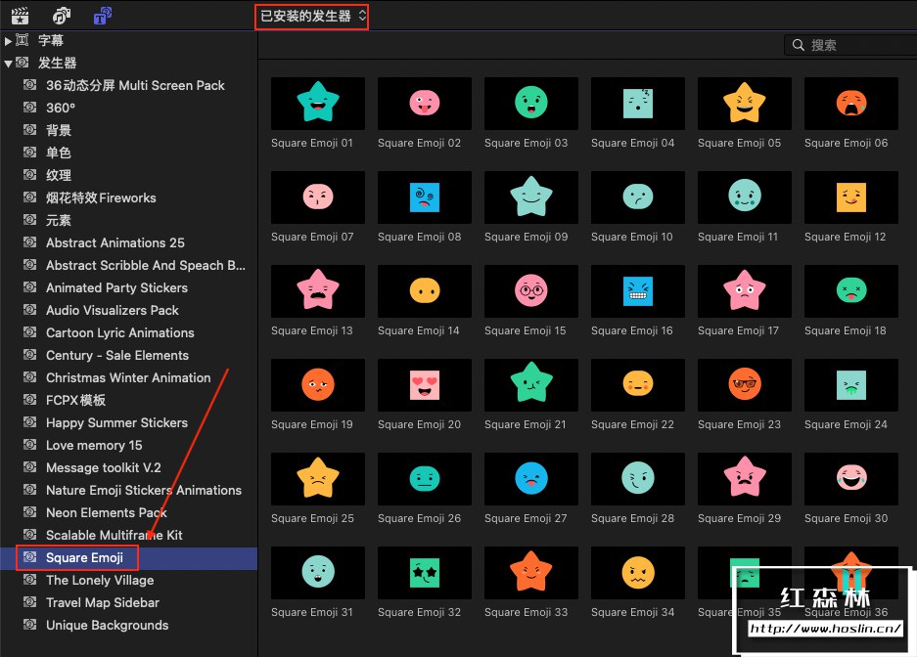Select Square Emoji 15 glasses face thumbnail

pyautogui.click(x=531, y=291)
